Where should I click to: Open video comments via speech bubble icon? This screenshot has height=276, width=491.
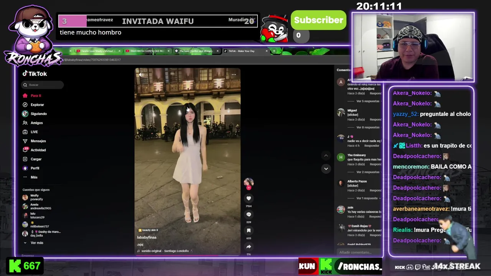click(x=249, y=214)
